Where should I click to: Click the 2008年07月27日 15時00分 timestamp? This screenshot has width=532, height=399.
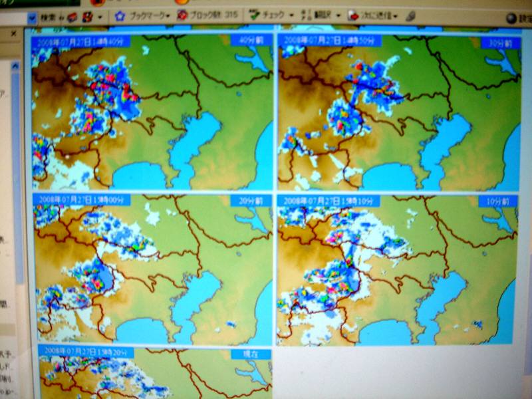[82, 200]
